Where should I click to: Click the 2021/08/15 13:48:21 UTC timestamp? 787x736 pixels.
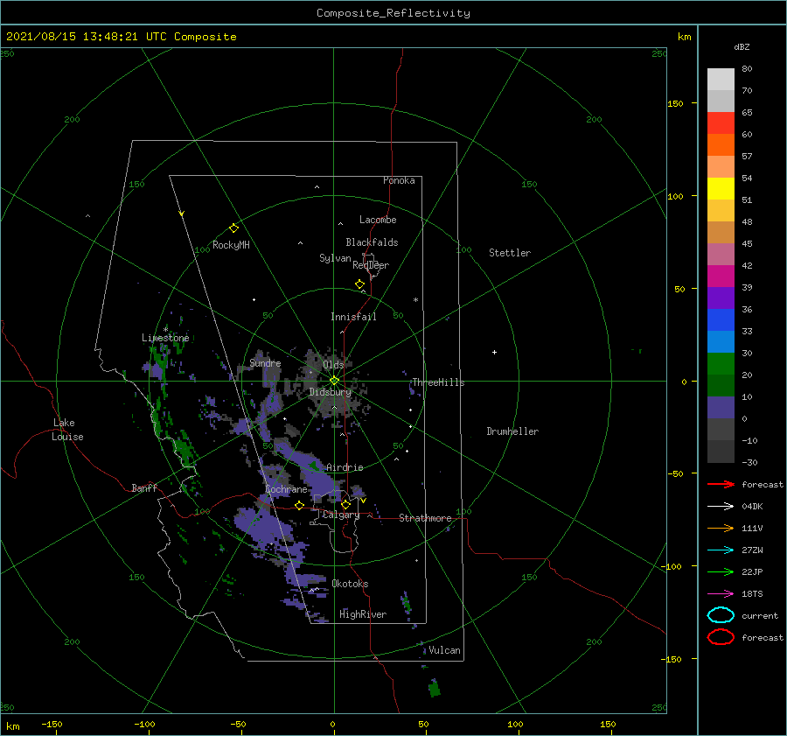point(122,37)
